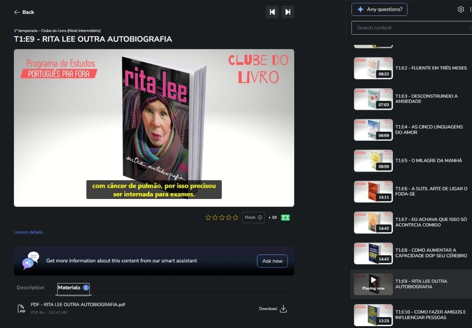Click the Ask now button

(272, 261)
